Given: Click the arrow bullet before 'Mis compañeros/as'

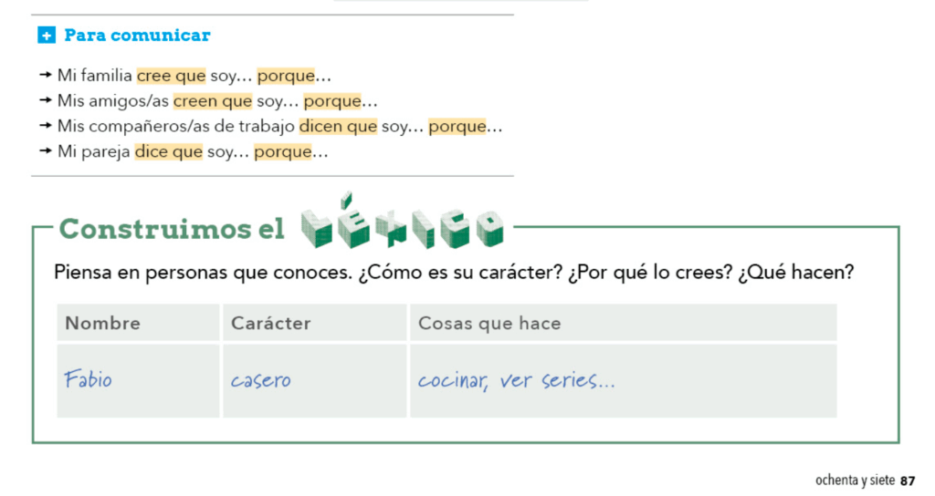Looking at the screenshot, I should (46, 126).
